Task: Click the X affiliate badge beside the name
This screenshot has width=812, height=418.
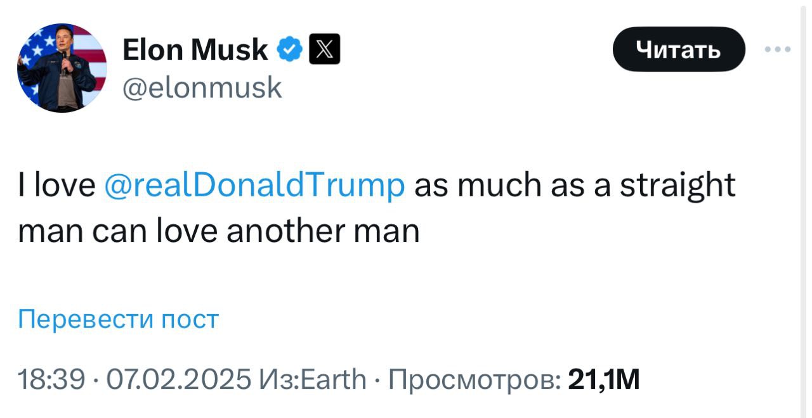Action: click(x=324, y=50)
